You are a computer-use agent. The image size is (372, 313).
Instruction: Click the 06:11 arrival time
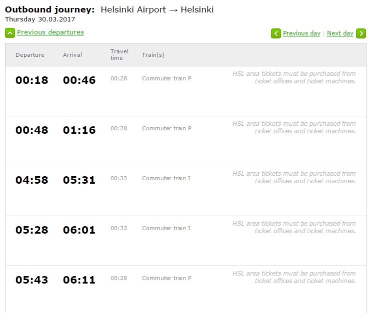click(x=79, y=280)
